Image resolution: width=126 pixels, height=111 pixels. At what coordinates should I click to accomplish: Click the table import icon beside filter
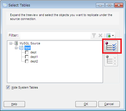click(108, 35)
